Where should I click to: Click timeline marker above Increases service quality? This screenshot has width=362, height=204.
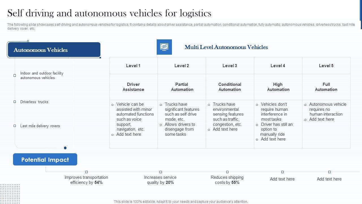tap(161, 172)
